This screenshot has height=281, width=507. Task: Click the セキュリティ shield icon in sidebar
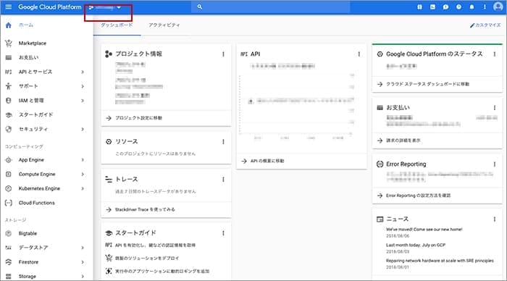coord(9,130)
